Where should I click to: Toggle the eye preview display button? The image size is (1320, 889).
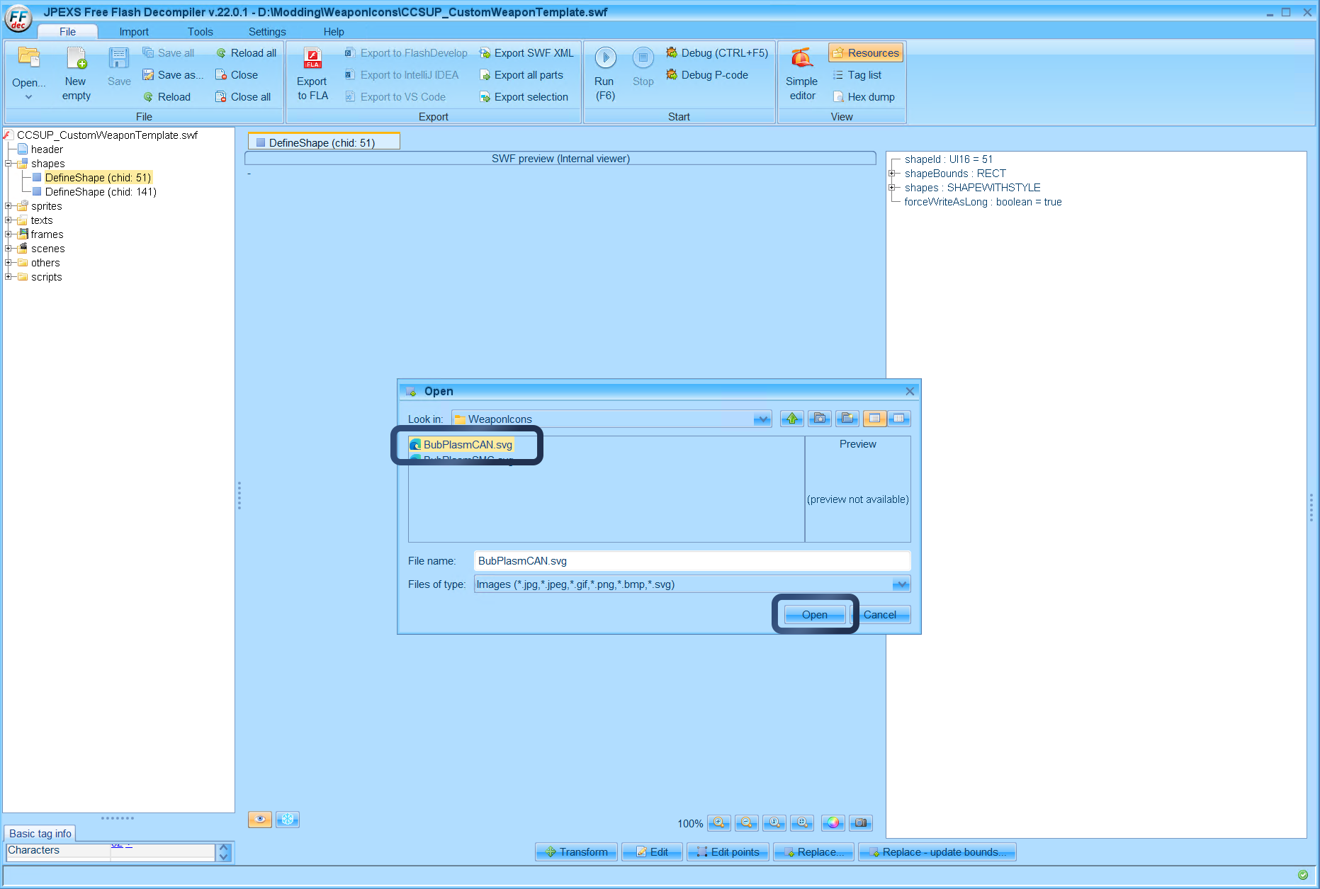point(259,820)
